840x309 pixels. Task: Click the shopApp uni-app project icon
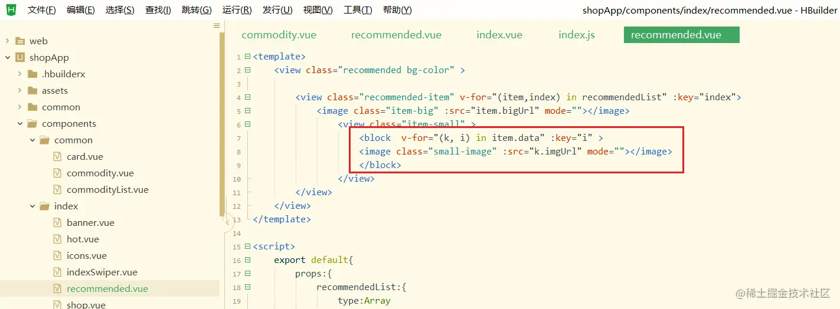[20, 57]
